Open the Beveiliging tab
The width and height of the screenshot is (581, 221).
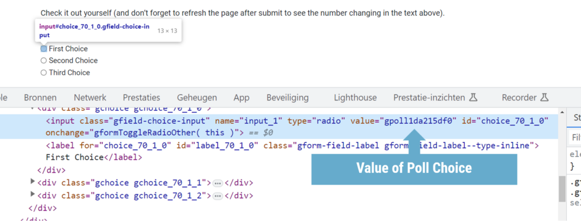click(x=288, y=98)
